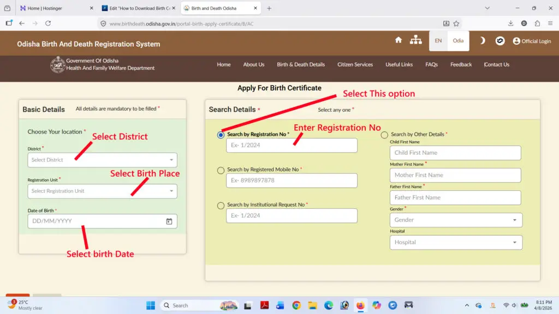Screen dimensions: 559x314
Task: Switch language to Odia
Action: 458,41
